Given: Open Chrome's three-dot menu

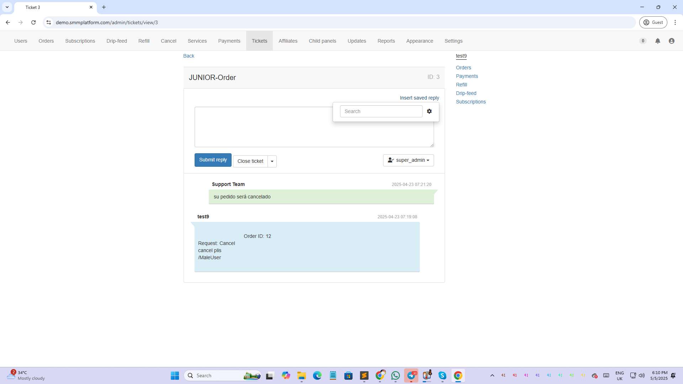Looking at the screenshot, I should pyautogui.click(x=675, y=22).
